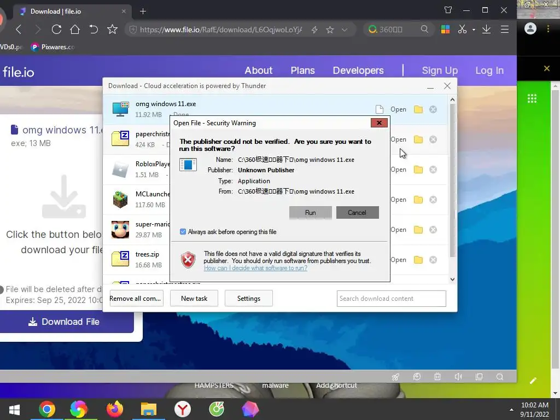Reload the file.io page

(x=56, y=30)
